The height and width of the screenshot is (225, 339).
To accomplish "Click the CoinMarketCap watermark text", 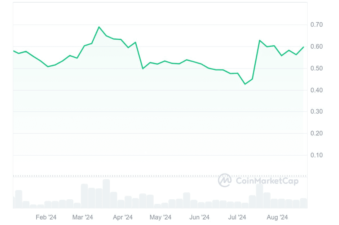I will pos(267,181).
